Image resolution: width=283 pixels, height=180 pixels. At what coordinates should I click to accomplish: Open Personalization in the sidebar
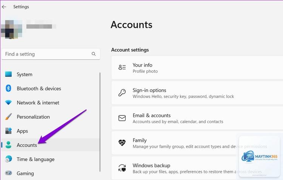tap(33, 117)
